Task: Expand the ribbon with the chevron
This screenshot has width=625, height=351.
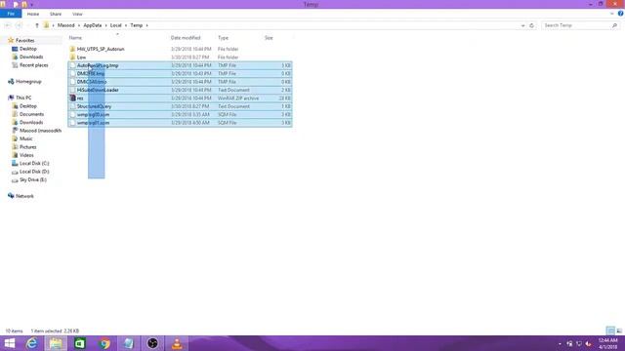Action: 612,14
